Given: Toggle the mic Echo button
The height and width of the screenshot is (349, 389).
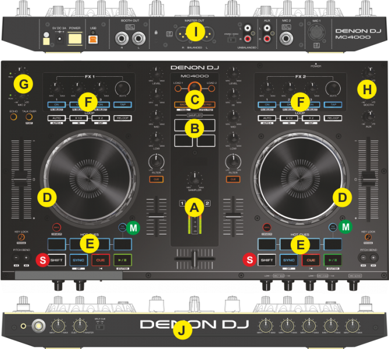Looking at the screenshot, I should pos(13,116).
